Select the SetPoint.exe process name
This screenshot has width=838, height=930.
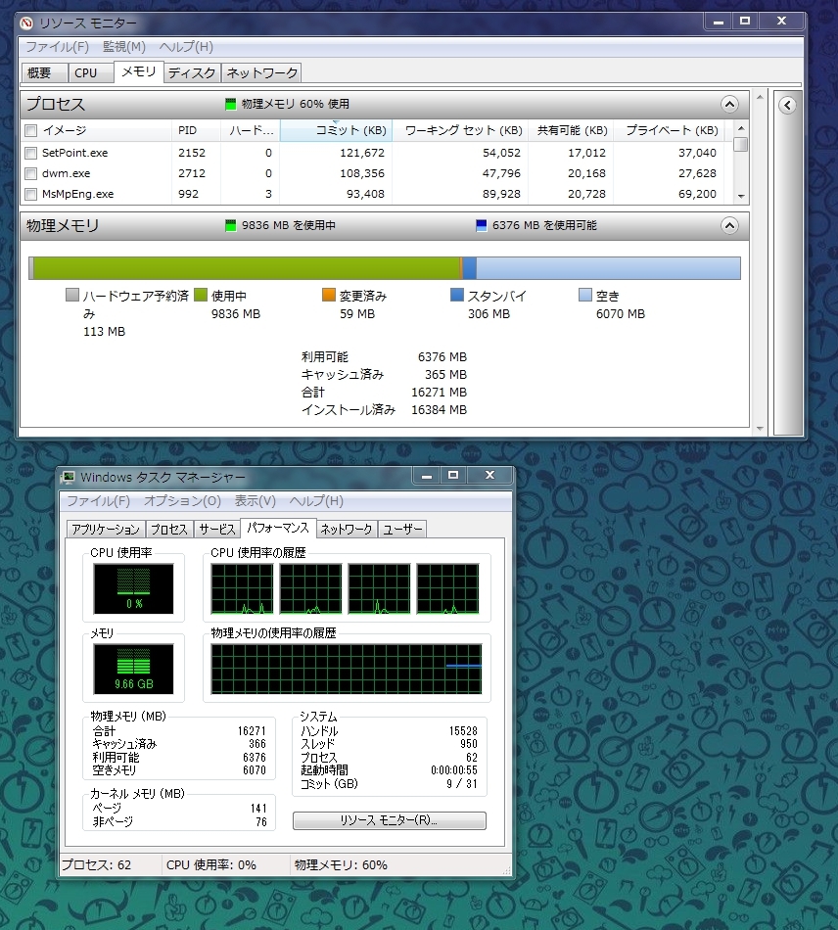coord(74,153)
